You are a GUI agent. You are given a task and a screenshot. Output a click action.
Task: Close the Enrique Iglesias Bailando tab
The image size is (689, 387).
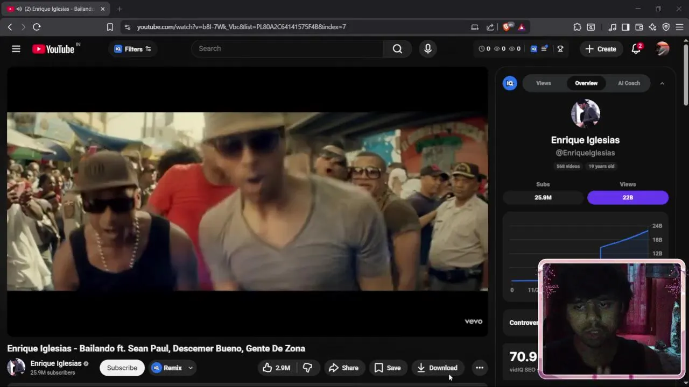[x=103, y=9]
